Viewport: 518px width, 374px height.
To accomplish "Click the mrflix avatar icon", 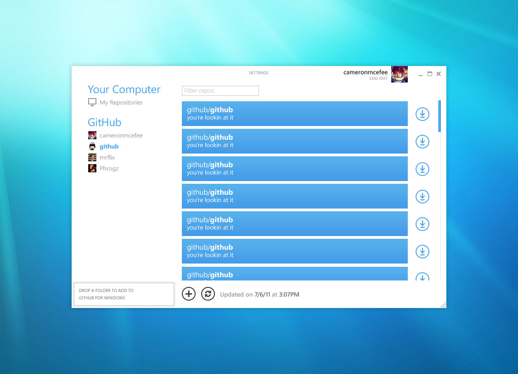I will click(x=92, y=158).
